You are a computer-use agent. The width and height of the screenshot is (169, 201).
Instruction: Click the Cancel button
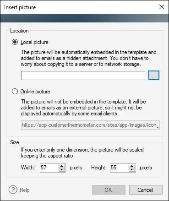pyautogui.click(x=146, y=190)
